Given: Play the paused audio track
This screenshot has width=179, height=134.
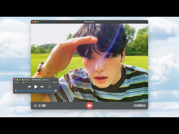Looking at the screenshot, I should click(36, 87).
